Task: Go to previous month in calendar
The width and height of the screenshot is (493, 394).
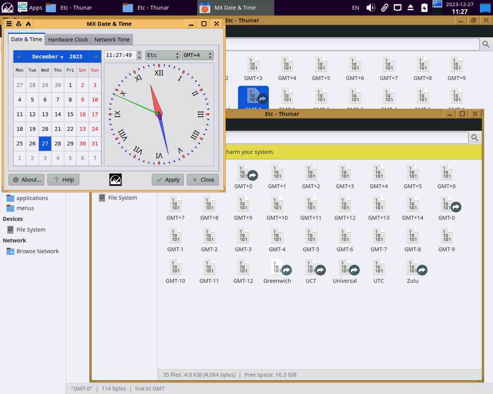Action: (x=19, y=57)
